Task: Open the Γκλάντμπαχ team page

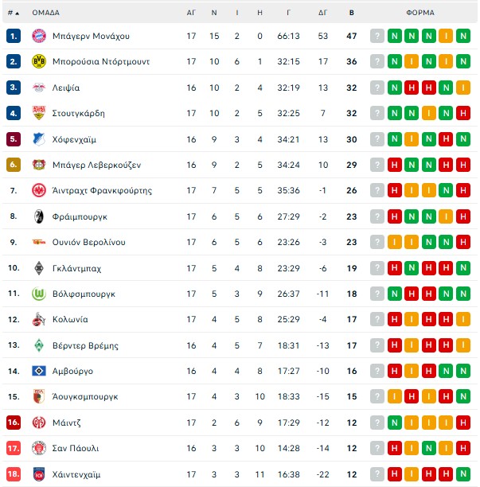Action: pyautogui.click(x=76, y=268)
